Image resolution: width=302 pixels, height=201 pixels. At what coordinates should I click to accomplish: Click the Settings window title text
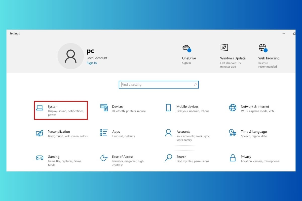point(15,33)
